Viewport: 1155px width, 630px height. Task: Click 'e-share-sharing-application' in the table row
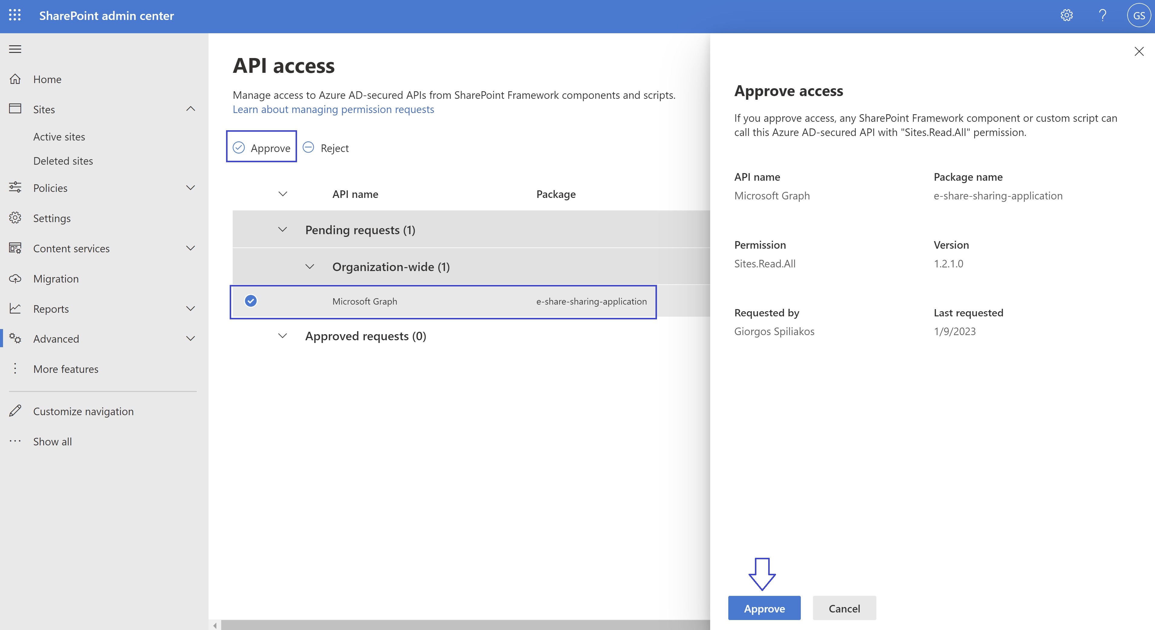pos(591,301)
